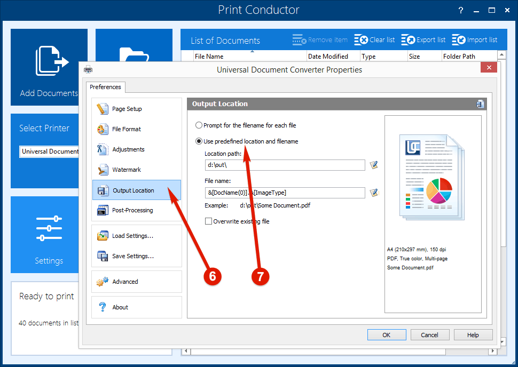This screenshot has width=518, height=367.
Task: Open the Adjustments section
Action: tap(136, 149)
